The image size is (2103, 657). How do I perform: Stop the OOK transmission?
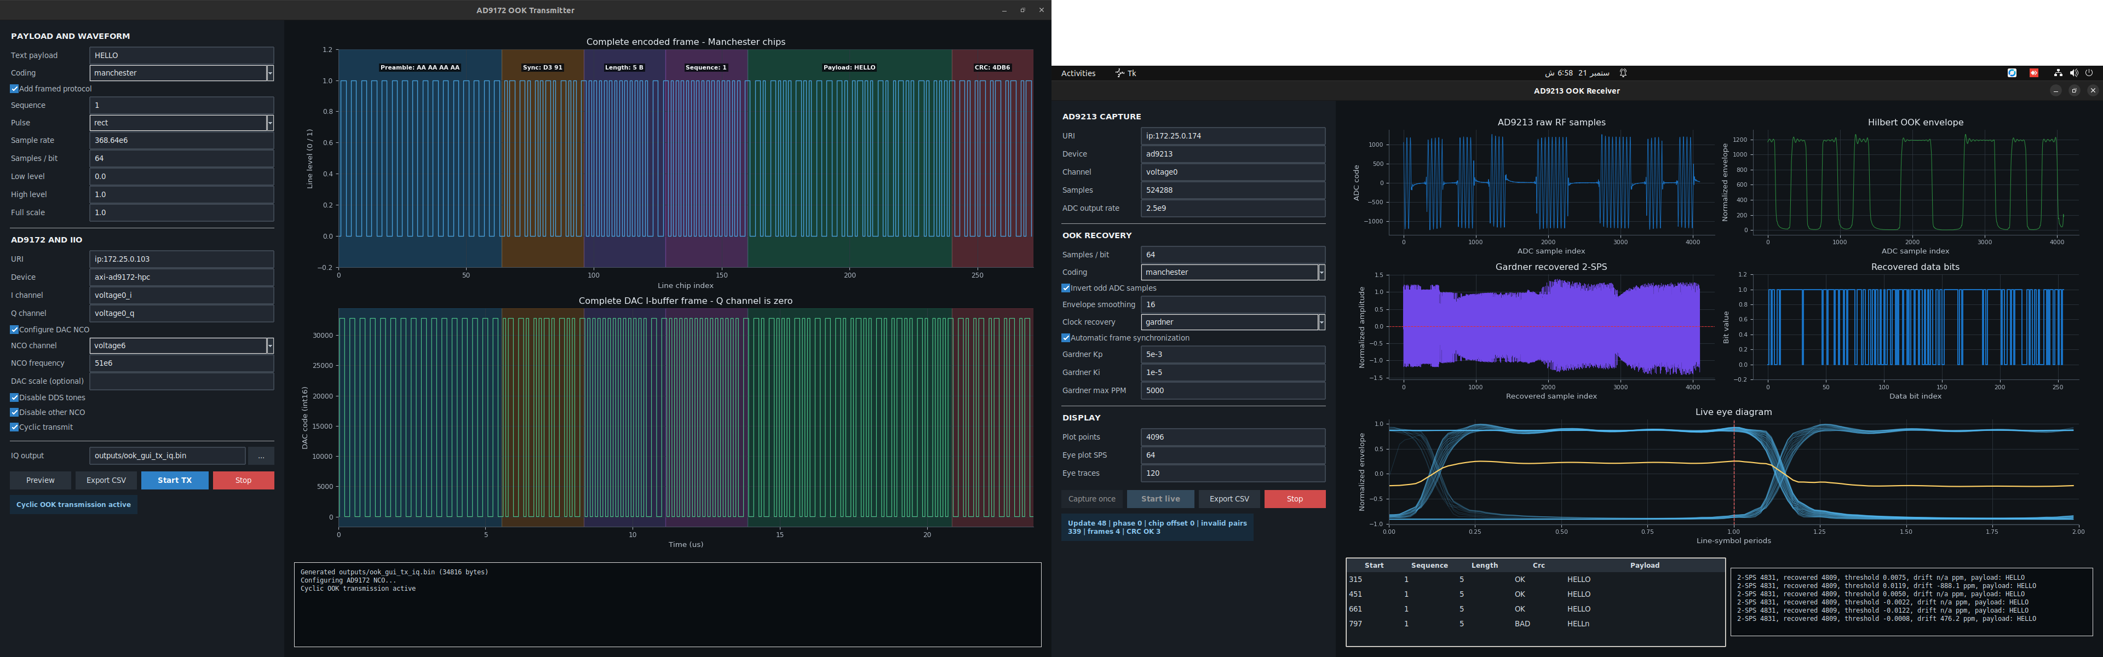[x=243, y=480]
